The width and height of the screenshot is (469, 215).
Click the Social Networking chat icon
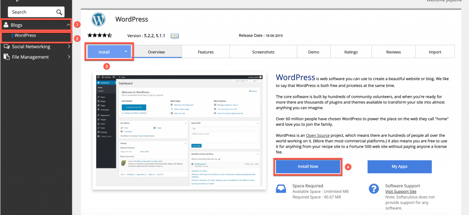[7, 47]
